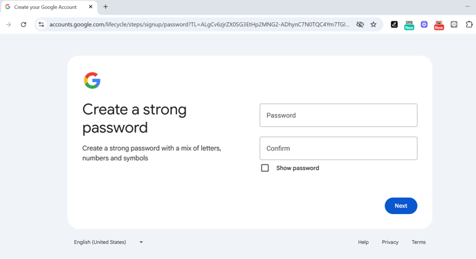Open the Extensions puzzle piece menu
The image size is (476, 259).
[469, 25]
